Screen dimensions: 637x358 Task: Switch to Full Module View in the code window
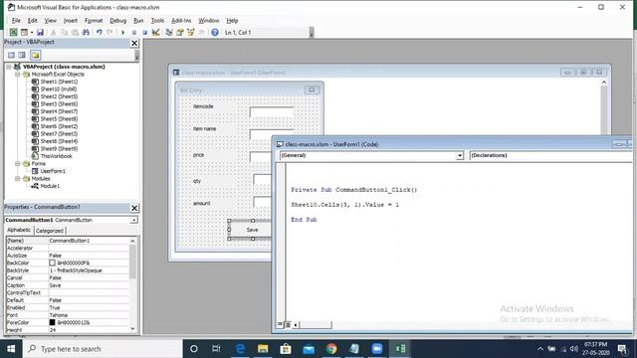click(288, 324)
